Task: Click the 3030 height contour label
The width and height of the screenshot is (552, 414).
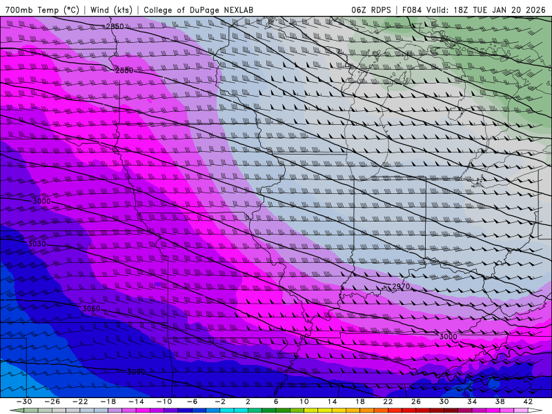Action: (37, 244)
